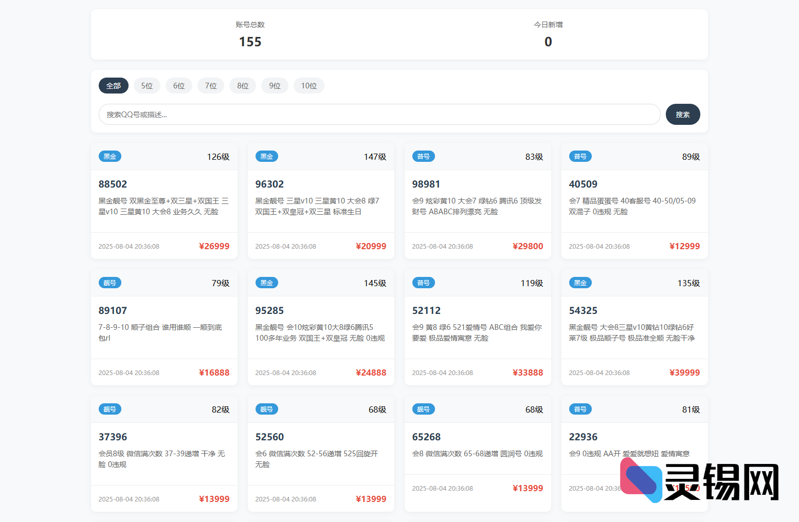This screenshot has height=522, width=799.
Task: Click the 搜索QQ号或描述 search field
Action: 379,115
